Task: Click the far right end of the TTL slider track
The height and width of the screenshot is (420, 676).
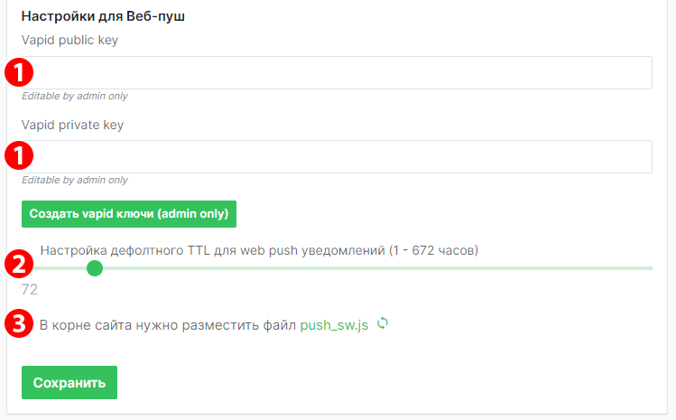Action: click(x=650, y=268)
